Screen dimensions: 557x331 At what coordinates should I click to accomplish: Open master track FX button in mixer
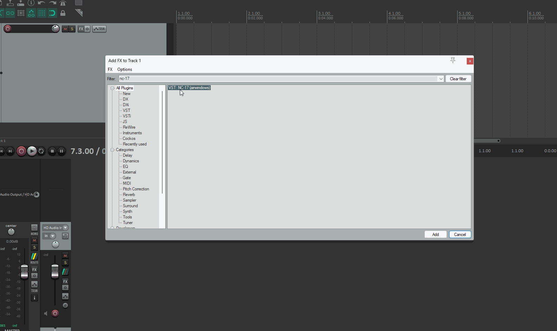pos(34,270)
